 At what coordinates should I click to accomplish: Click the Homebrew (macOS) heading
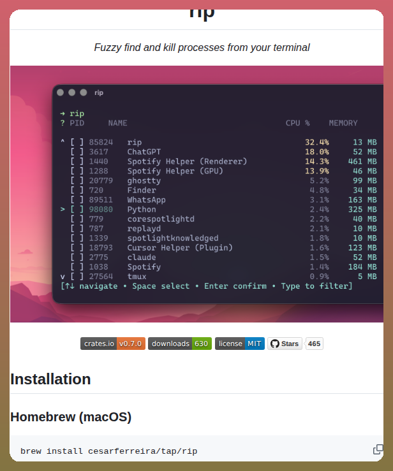pos(71,417)
